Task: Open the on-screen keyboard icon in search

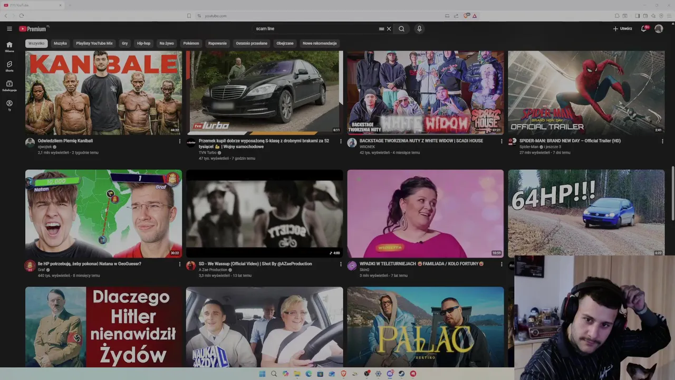Action: (x=381, y=28)
